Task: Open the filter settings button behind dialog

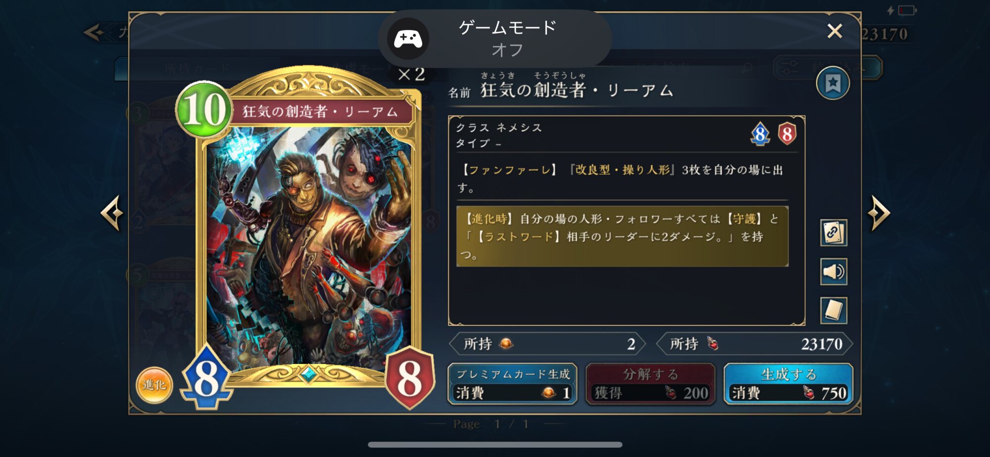Action: [828, 68]
